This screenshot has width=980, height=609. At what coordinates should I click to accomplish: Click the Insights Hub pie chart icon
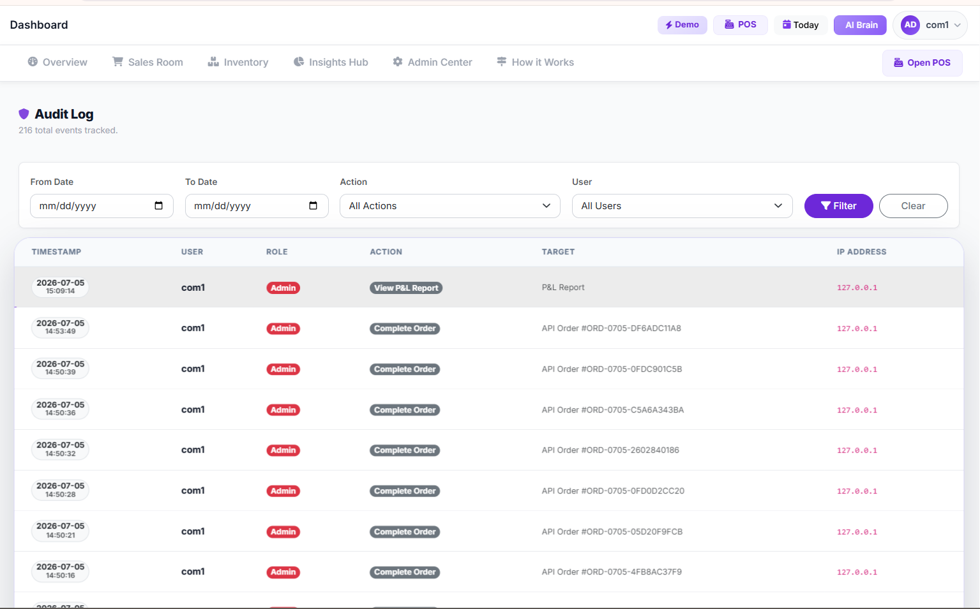299,62
